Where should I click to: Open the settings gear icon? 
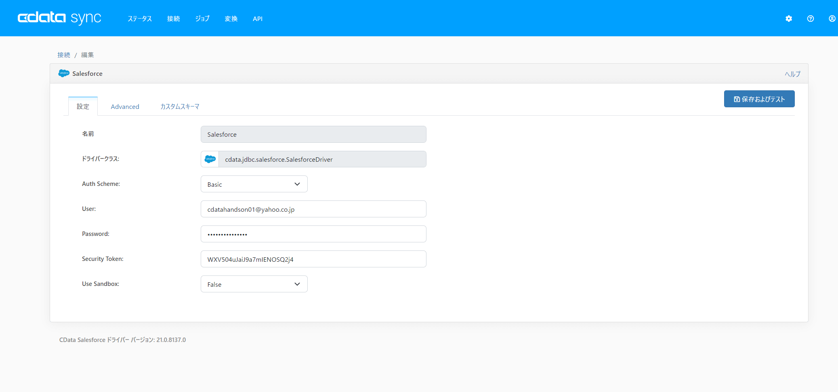(x=789, y=19)
